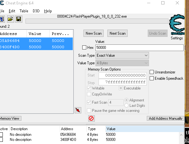Viewport: 189px width, 144px height.
Task: Click No description for 3400F4D0
Action: coord(20,140)
